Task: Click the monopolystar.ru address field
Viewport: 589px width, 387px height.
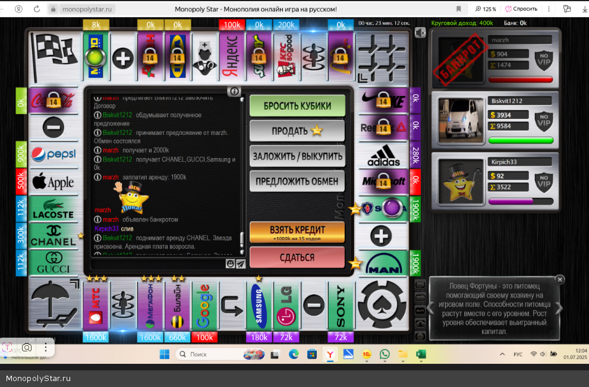Action: (87, 9)
